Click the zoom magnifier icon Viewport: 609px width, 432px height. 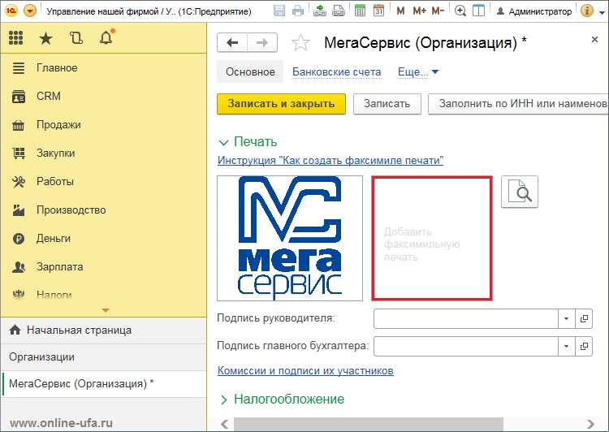[x=460, y=11]
